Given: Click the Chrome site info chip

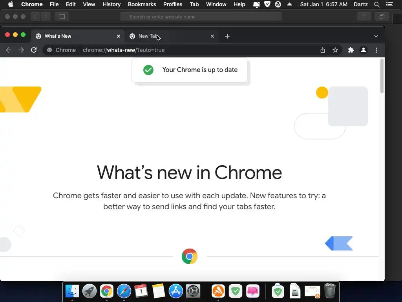Looking at the screenshot, I should click(x=61, y=50).
